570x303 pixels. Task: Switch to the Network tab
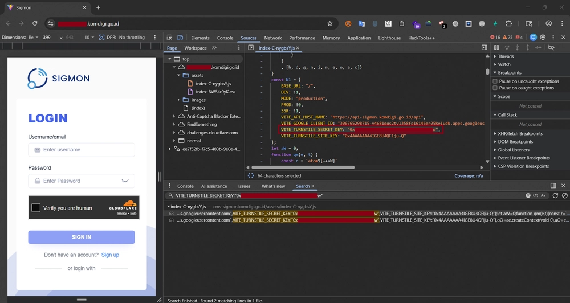(273, 38)
